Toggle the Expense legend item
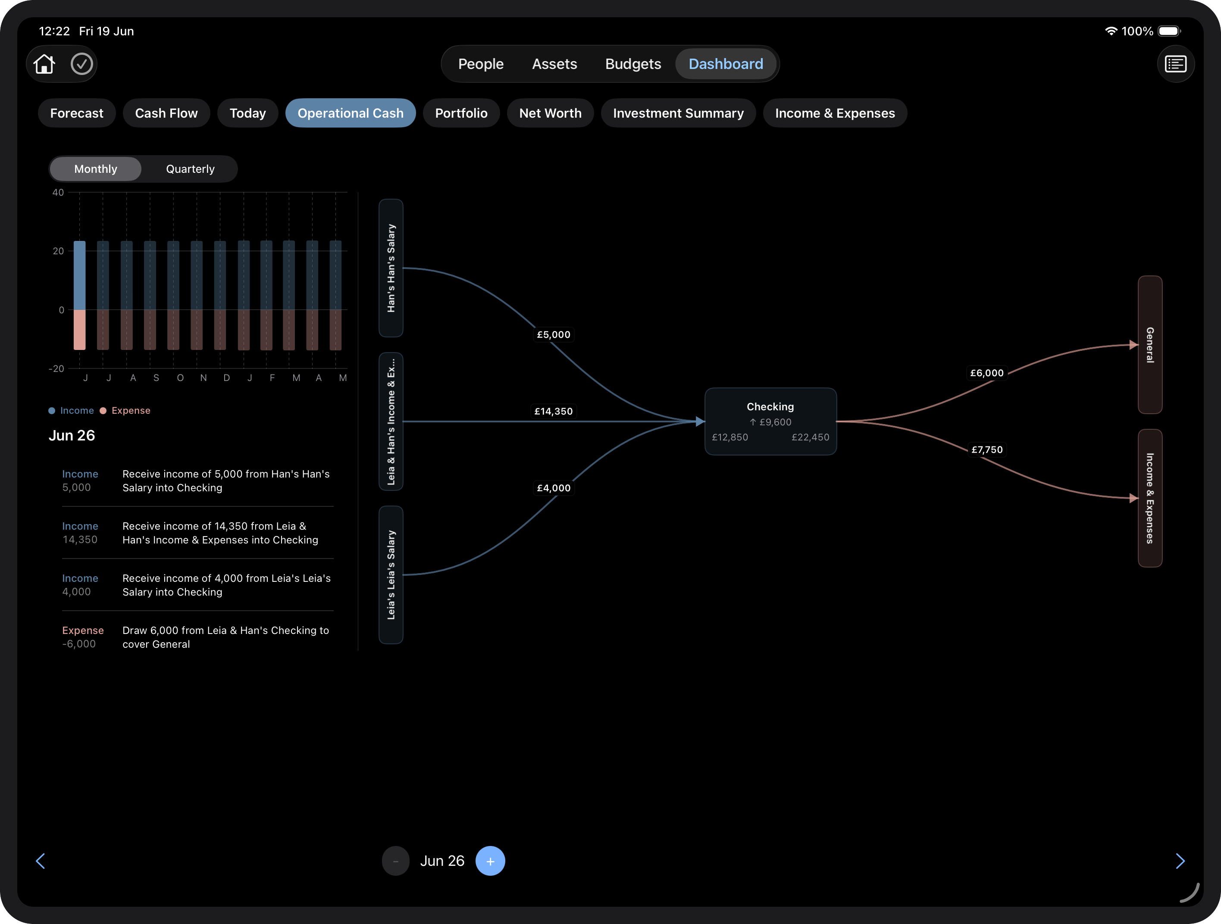1221x924 pixels. pyautogui.click(x=125, y=410)
